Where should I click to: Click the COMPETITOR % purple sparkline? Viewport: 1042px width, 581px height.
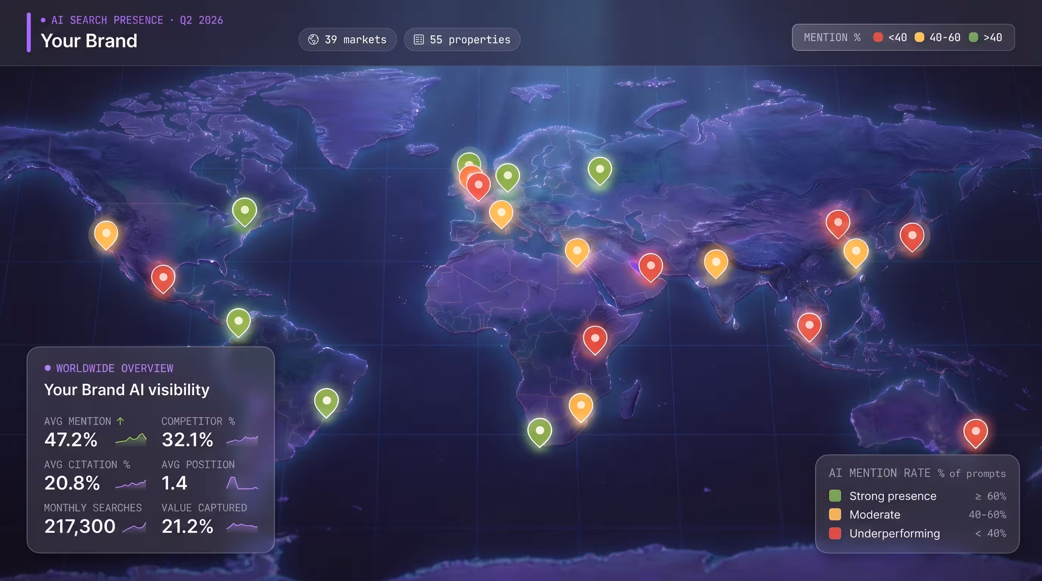point(242,440)
